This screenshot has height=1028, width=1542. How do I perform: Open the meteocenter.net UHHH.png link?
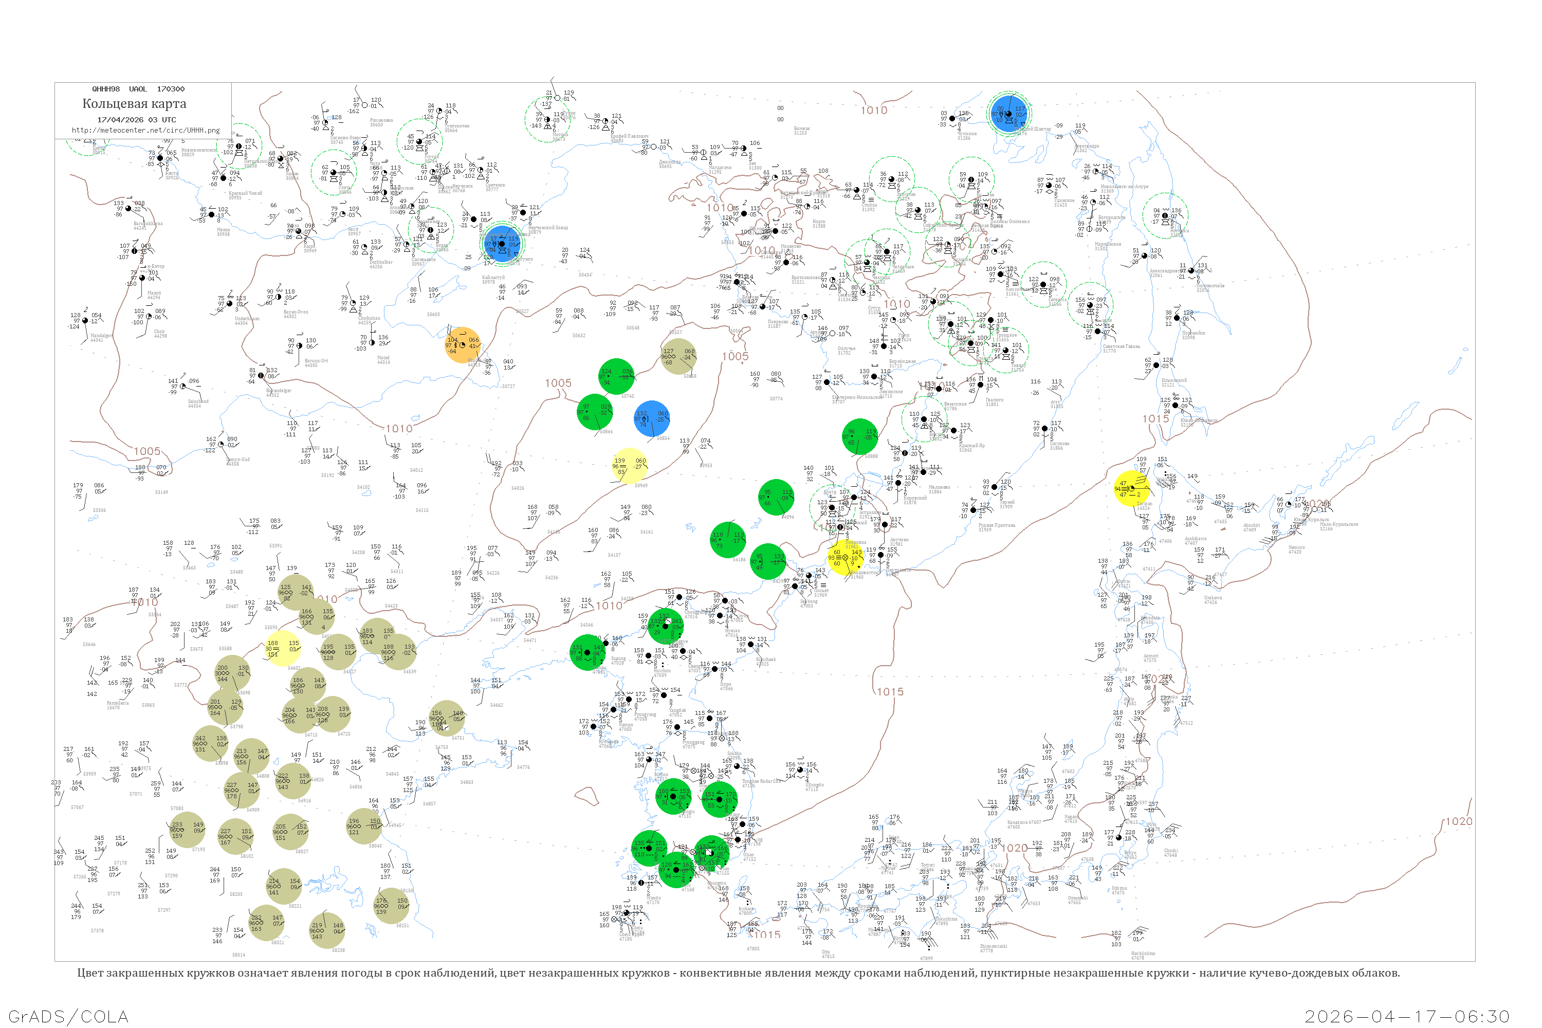[x=145, y=130]
